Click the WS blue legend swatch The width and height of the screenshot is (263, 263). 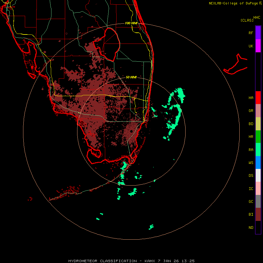pos(258,162)
